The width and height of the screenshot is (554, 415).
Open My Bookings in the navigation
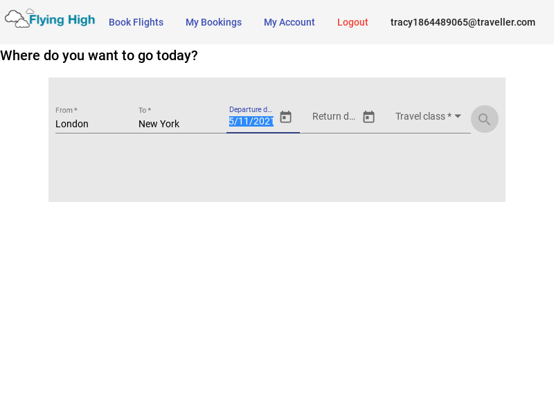pyautogui.click(x=213, y=22)
